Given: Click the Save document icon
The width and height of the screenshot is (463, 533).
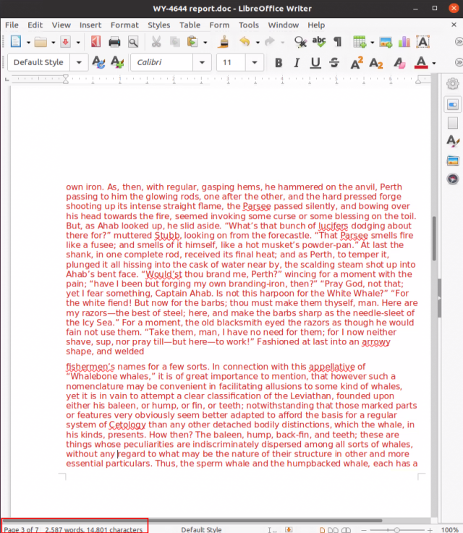Looking at the screenshot, I should (x=66, y=42).
